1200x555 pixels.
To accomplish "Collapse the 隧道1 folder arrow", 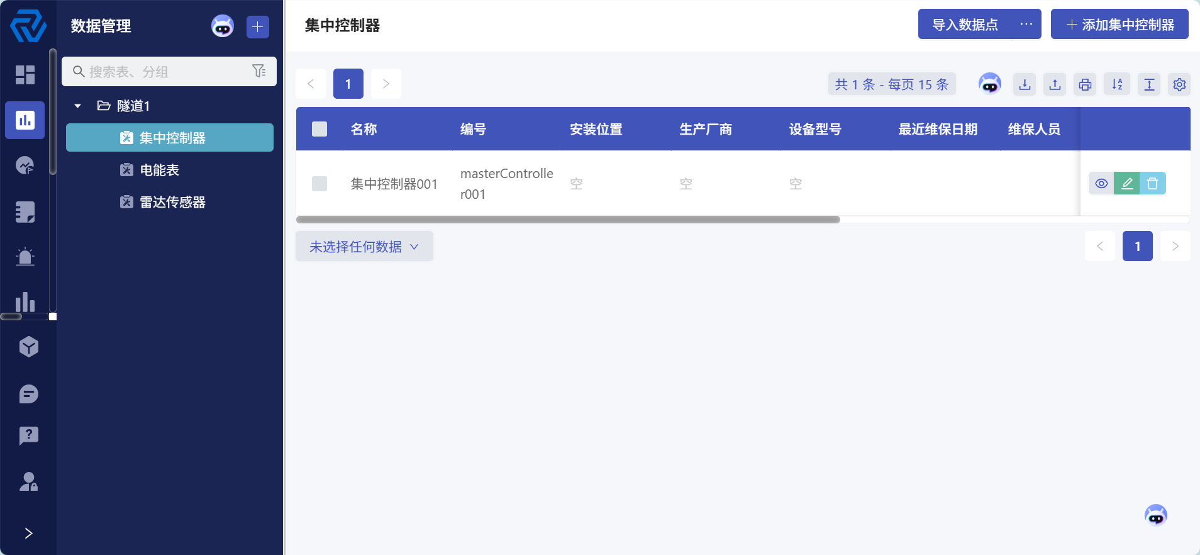I will point(78,106).
